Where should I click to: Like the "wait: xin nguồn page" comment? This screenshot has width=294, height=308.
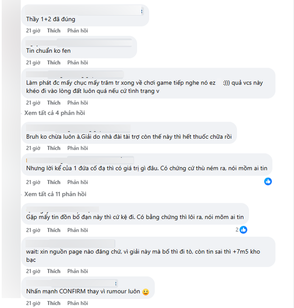coord(54,271)
